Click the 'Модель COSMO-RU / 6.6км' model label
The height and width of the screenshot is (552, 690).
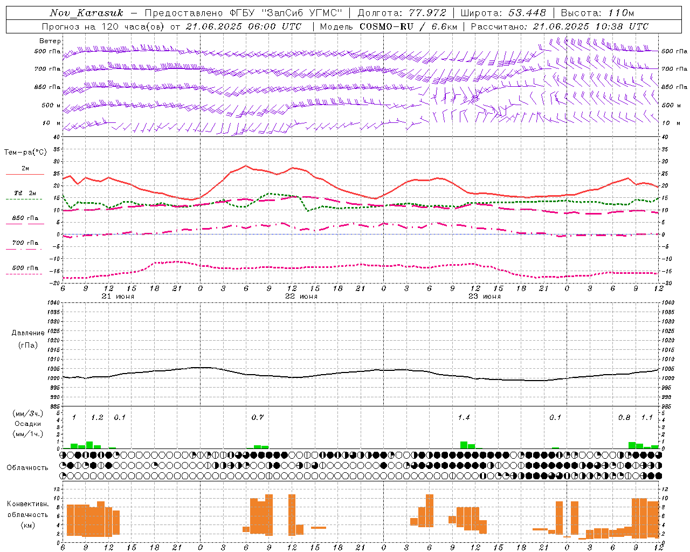pos(388,26)
